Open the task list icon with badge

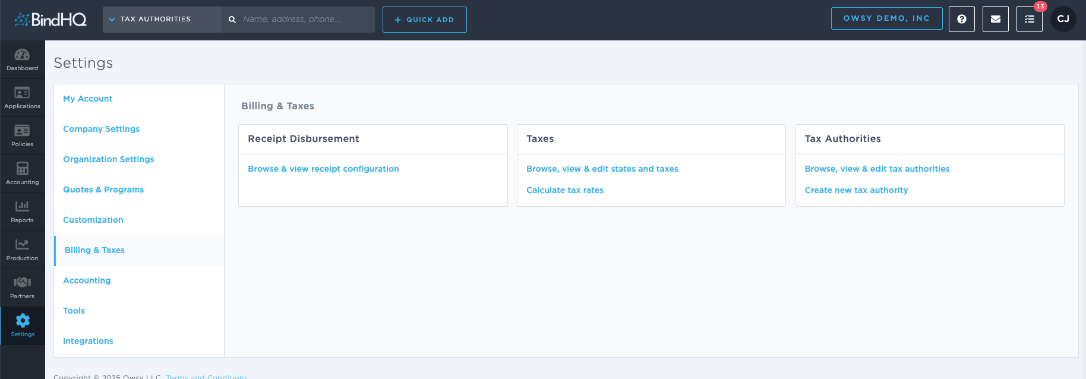[1030, 19]
